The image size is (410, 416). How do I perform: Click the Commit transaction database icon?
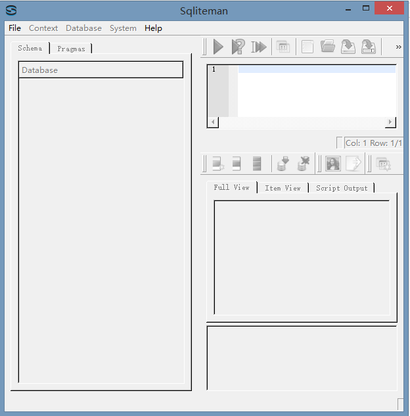[283, 164]
